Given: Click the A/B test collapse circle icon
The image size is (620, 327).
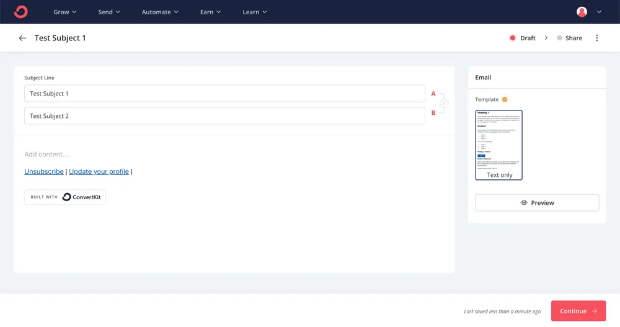Looking at the screenshot, I should tap(445, 104).
